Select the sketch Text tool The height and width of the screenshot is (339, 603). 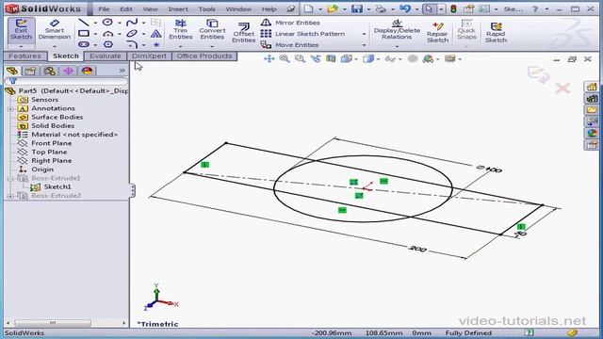pyautogui.click(x=155, y=34)
